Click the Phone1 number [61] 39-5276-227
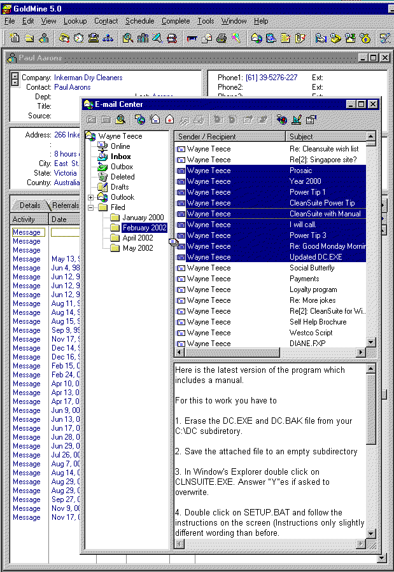 [271, 78]
